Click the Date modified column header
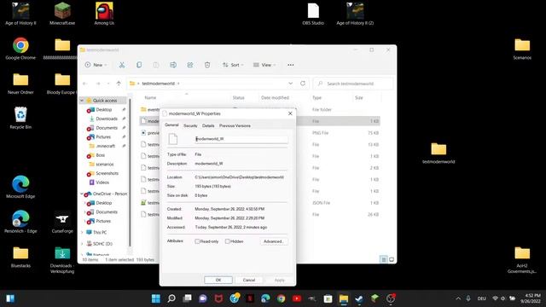Viewport: 546px width, 307px height. (275, 98)
